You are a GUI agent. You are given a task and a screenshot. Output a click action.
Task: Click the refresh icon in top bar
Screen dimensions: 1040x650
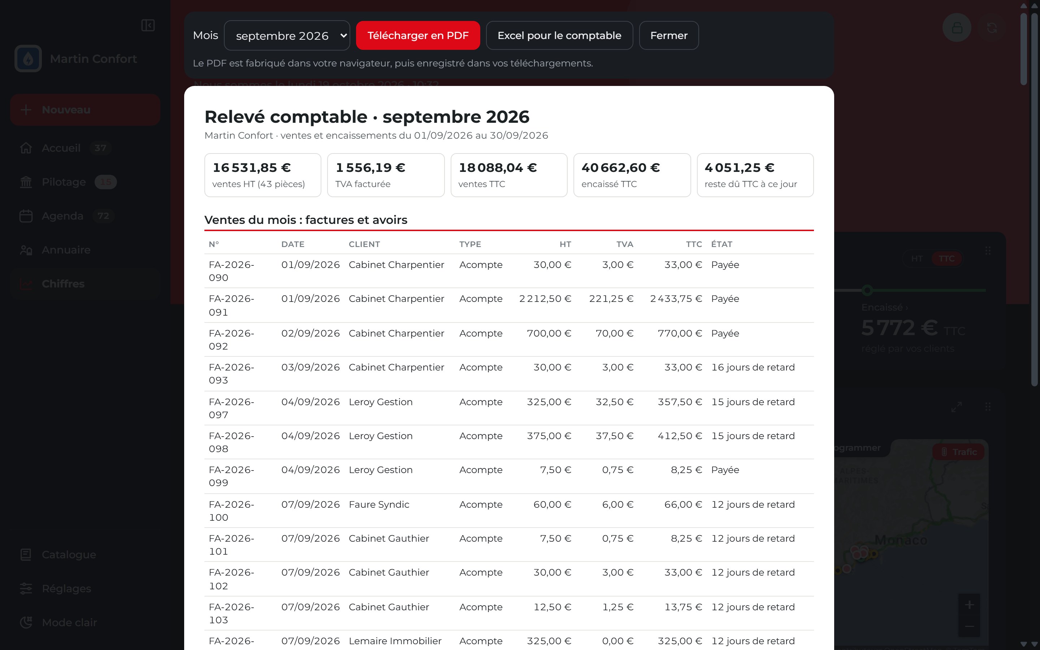992,28
